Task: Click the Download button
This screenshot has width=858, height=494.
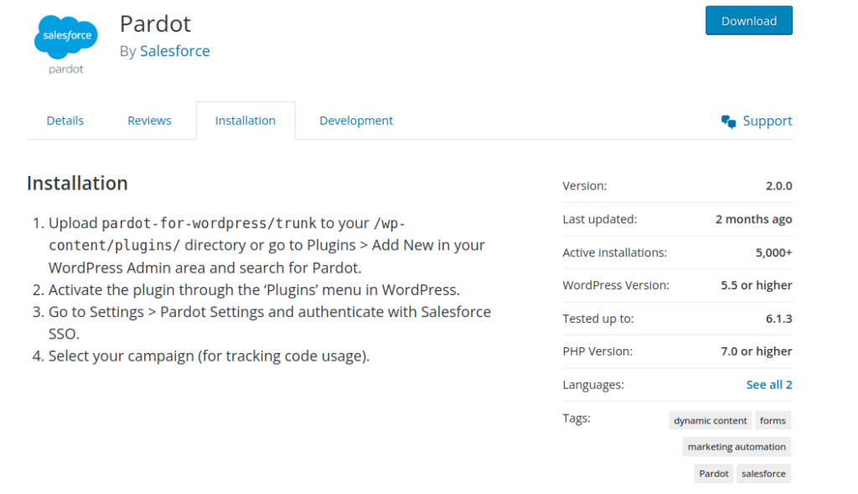Action: [x=748, y=21]
